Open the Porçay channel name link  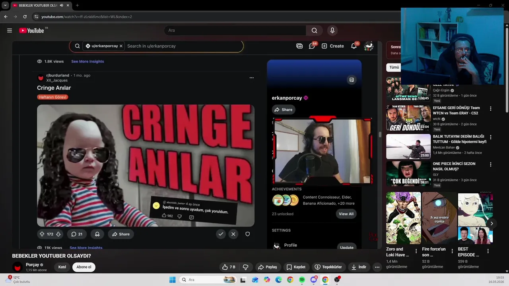pyautogui.click(x=33, y=265)
